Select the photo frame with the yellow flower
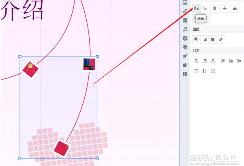Viewport: 244px width, 166px height. tap(31, 69)
